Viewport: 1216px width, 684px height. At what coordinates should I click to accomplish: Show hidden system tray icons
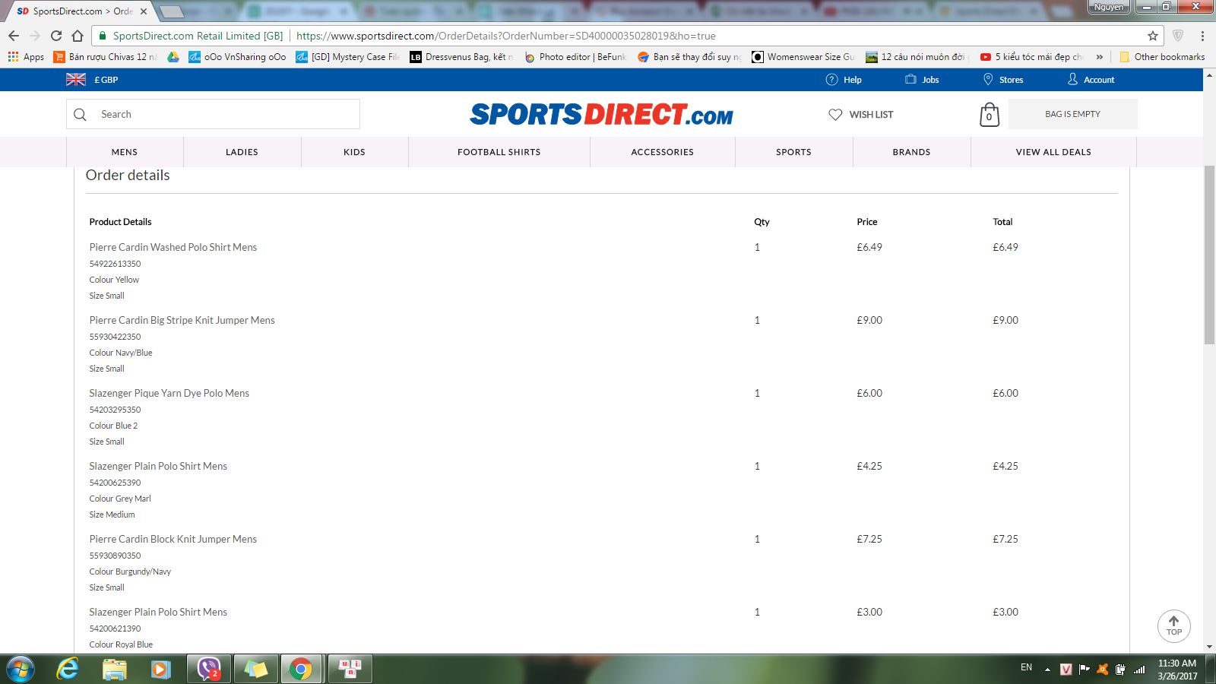coord(1047,670)
